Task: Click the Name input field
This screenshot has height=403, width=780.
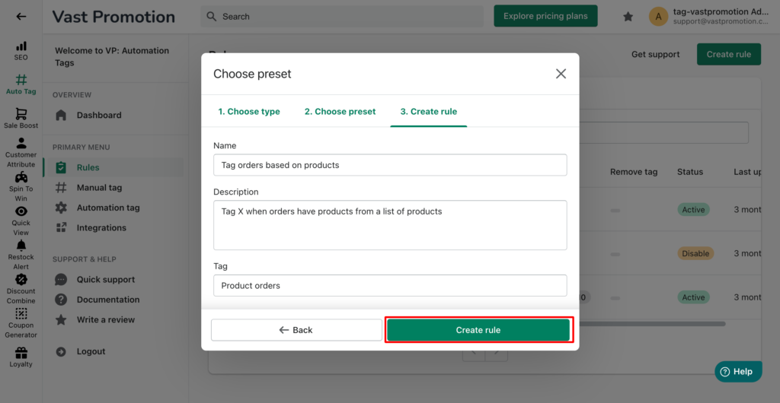Action: tap(390, 165)
